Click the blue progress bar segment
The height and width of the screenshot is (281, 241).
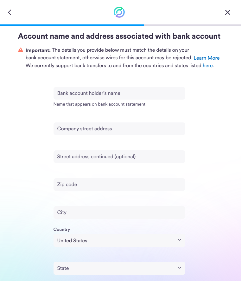pos(72,25)
